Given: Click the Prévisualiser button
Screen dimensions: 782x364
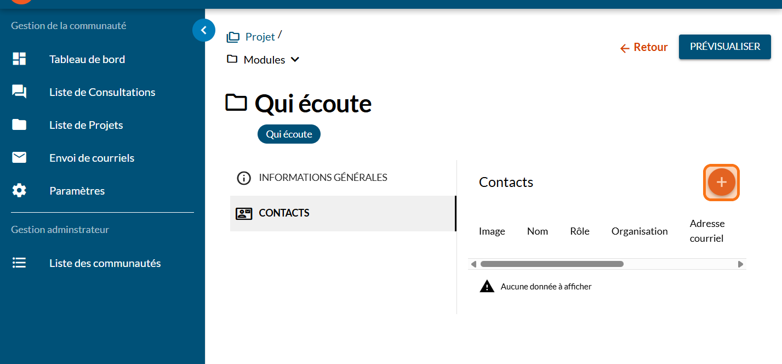Looking at the screenshot, I should 724,47.
